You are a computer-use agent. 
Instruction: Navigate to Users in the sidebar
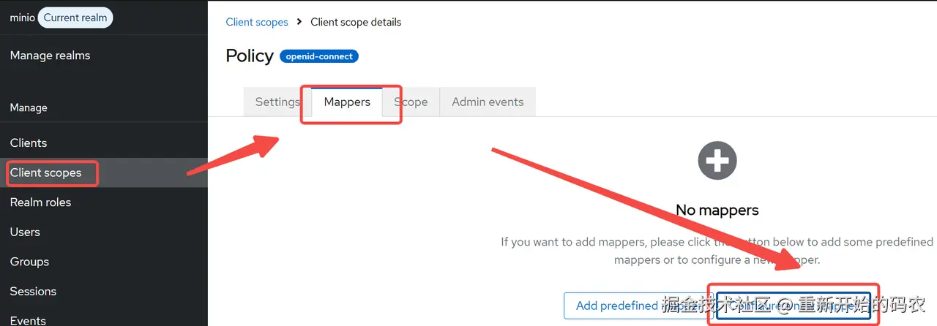pos(25,232)
